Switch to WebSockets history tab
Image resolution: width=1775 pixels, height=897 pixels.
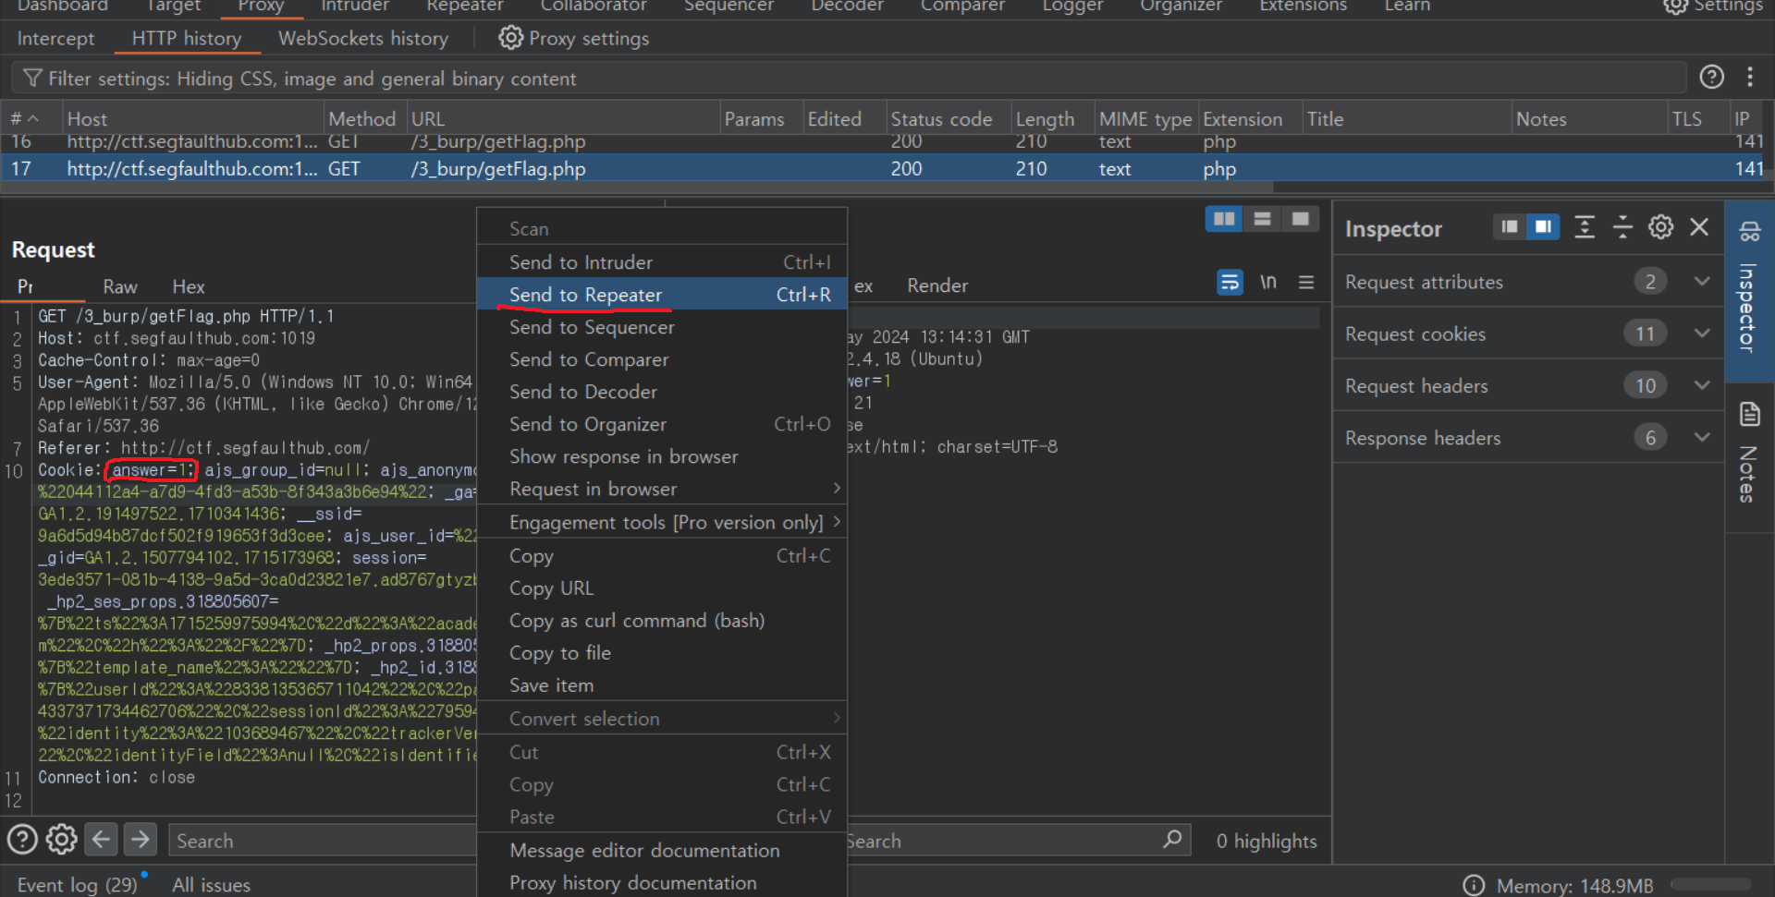[363, 38]
